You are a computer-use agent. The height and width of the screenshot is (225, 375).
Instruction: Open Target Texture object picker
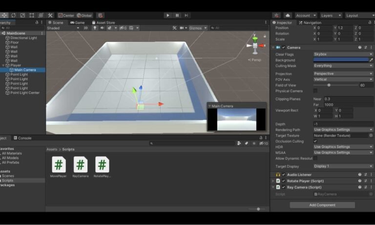(371, 135)
